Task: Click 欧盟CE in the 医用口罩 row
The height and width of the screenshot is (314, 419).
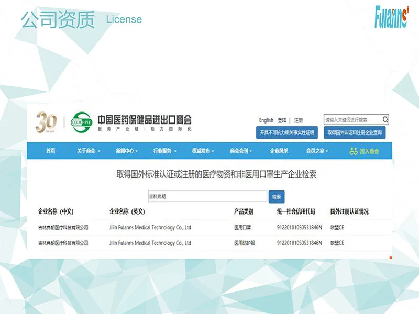Action: (337, 228)
